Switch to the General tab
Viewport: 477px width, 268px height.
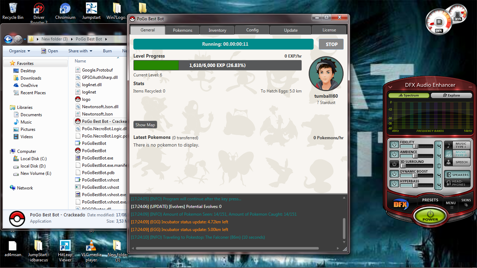(148, 30)
